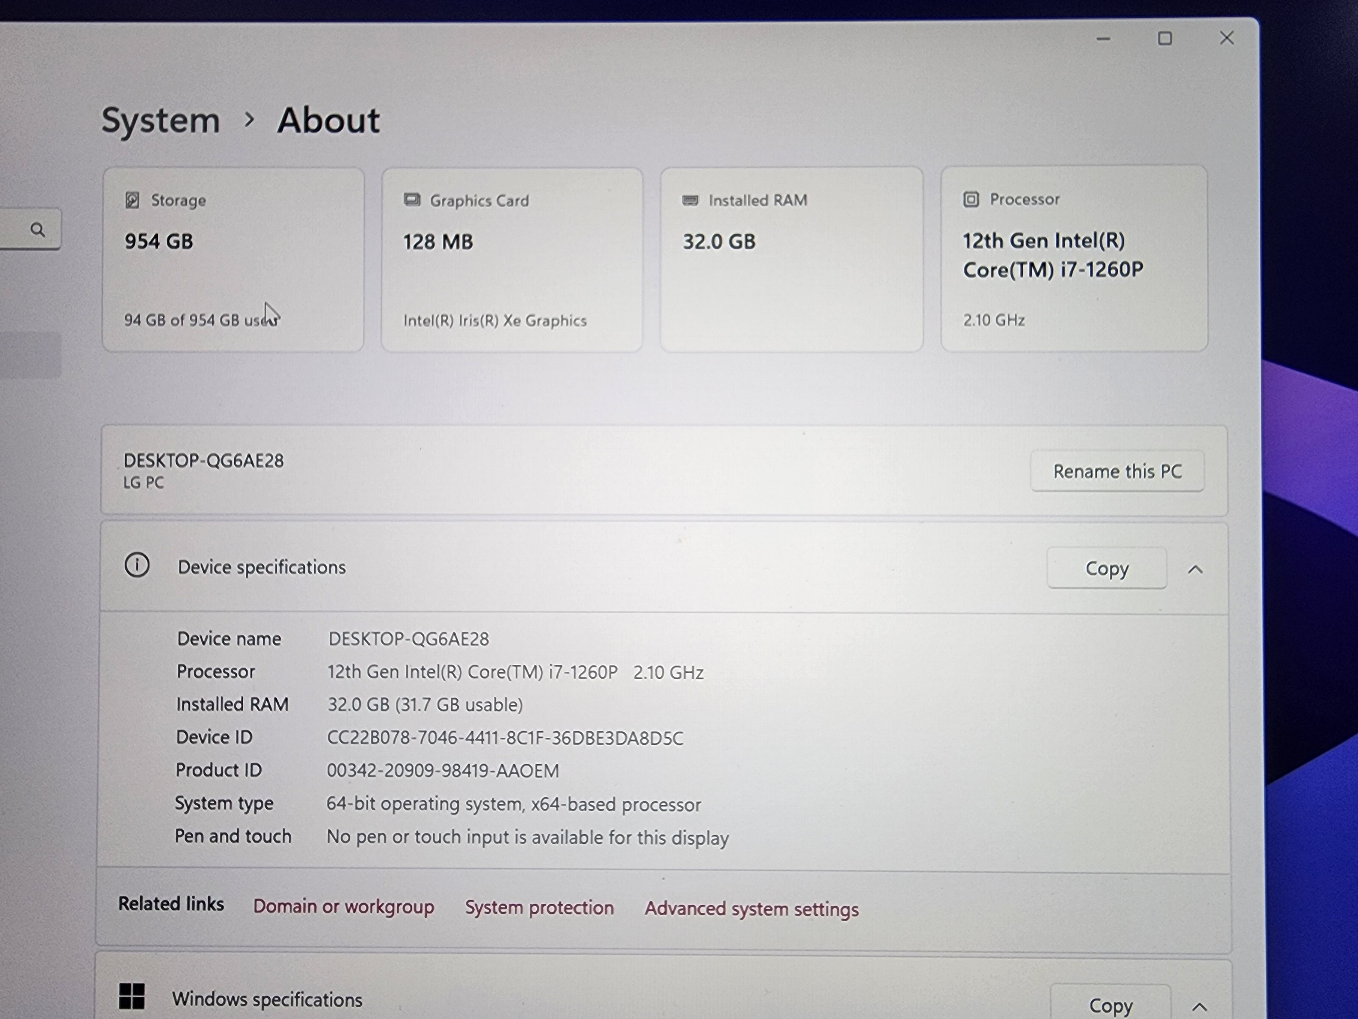Viewport: 1358px width, 1019px height.
Task: Select the Device name value DESKTOP-QG6AE28
Action: (x=409, y=639)
